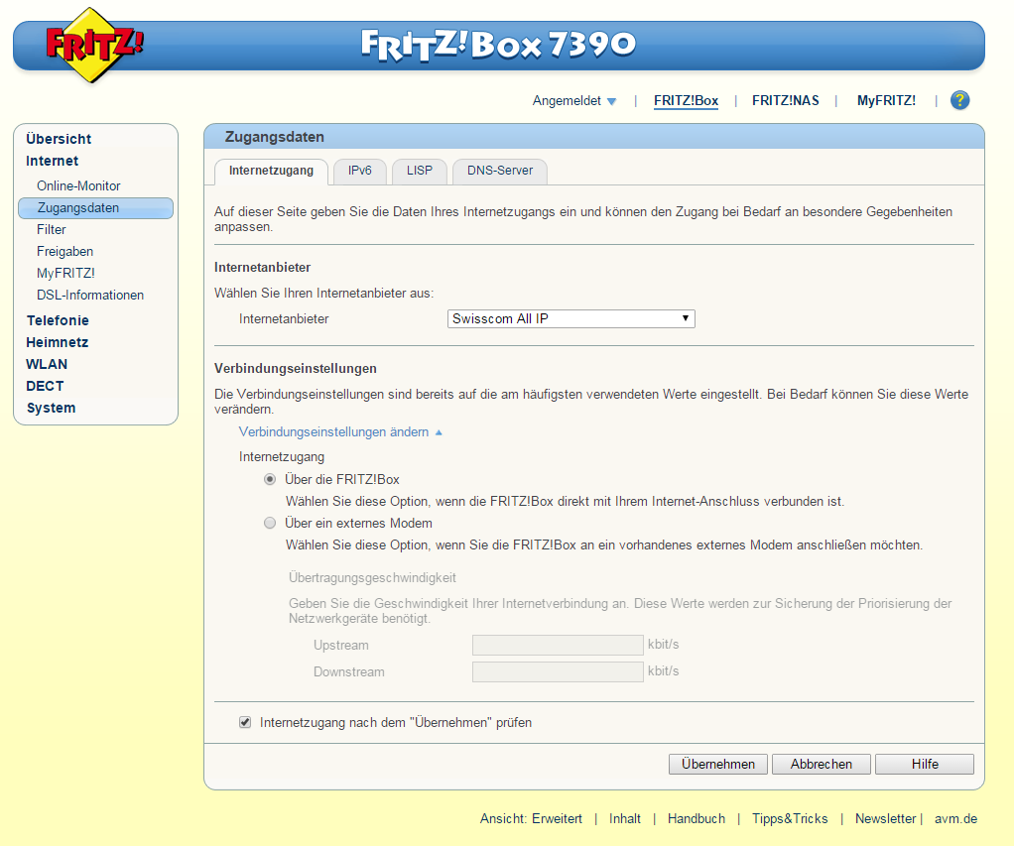Open the DNS-Server tab
The width and height of the screenshot is (1014, 846).
(499, 171)
